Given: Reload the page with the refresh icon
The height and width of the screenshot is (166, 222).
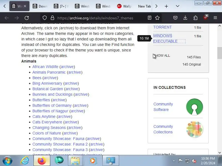Looking at the screenshot, I should [27, 18].
